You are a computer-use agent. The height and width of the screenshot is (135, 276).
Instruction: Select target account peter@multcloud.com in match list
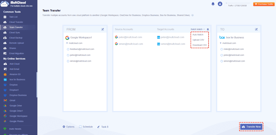pos(171,37)
